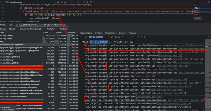Clear the editor search field text
This screenshot has height=111, width=211.
[x=55, y=2]
